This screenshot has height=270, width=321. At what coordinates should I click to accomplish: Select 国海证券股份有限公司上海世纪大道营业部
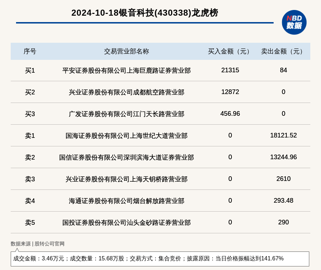tap(127, 135)
